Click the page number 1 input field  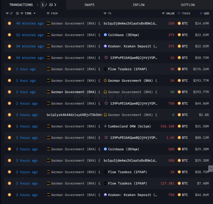pos(43,5)
